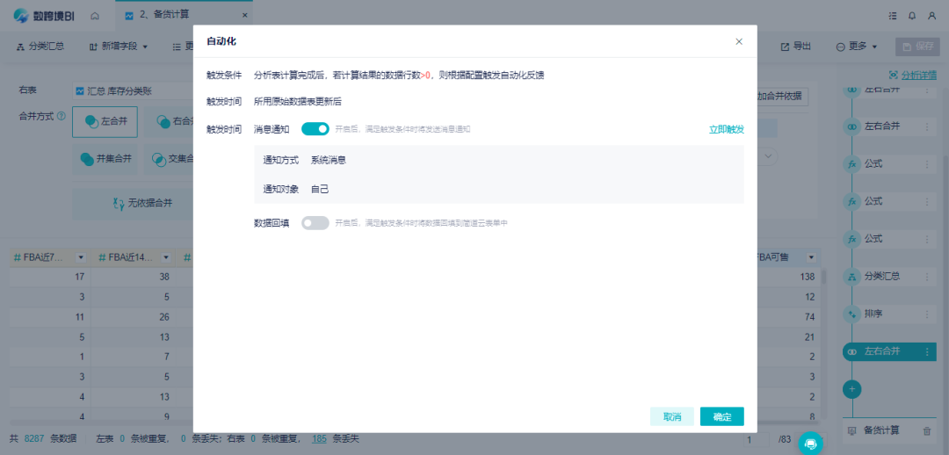Open the FBA近7 column filter arrow

point(81,257)
